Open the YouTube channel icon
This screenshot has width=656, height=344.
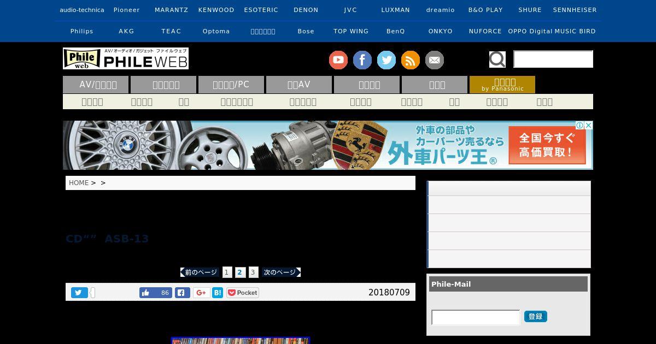(338, 60)
